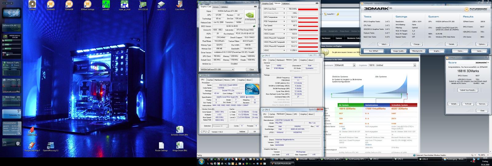
Task: Open the VDDC Current sensor dropdown
Action: point(284,34)
